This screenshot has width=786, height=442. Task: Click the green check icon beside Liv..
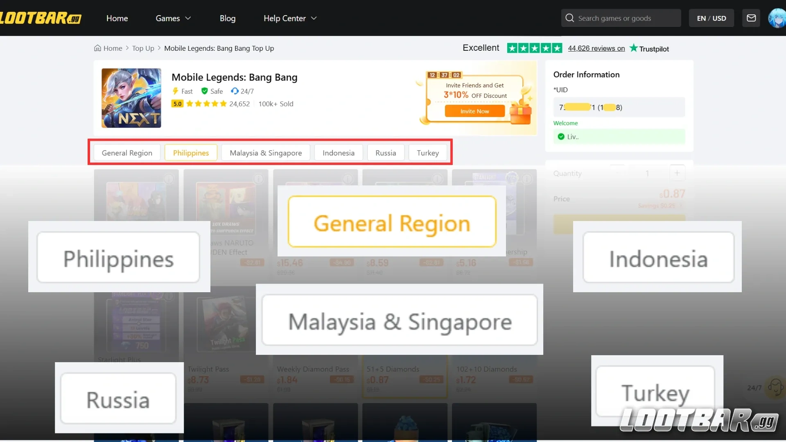561,137
